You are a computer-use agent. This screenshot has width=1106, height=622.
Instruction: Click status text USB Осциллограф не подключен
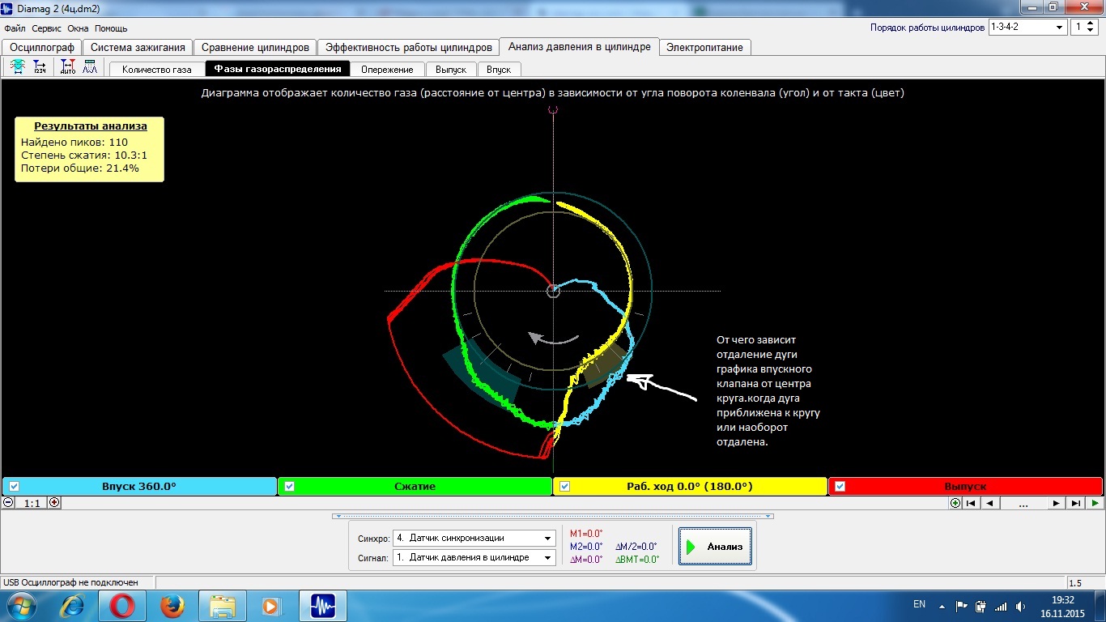70,582
